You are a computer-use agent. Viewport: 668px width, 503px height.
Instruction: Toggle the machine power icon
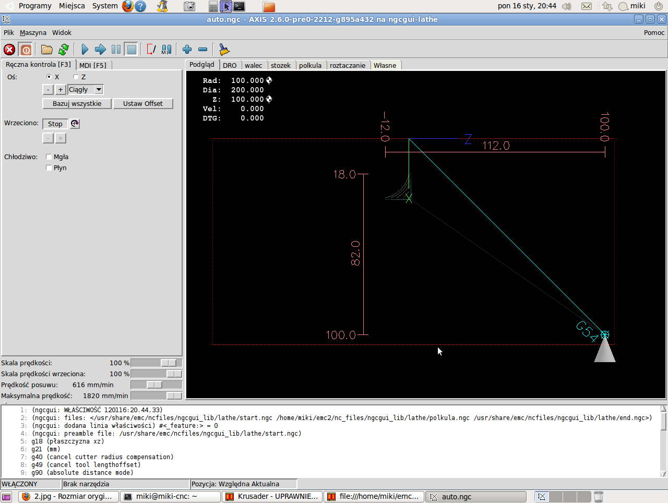(x=26, y=50)
